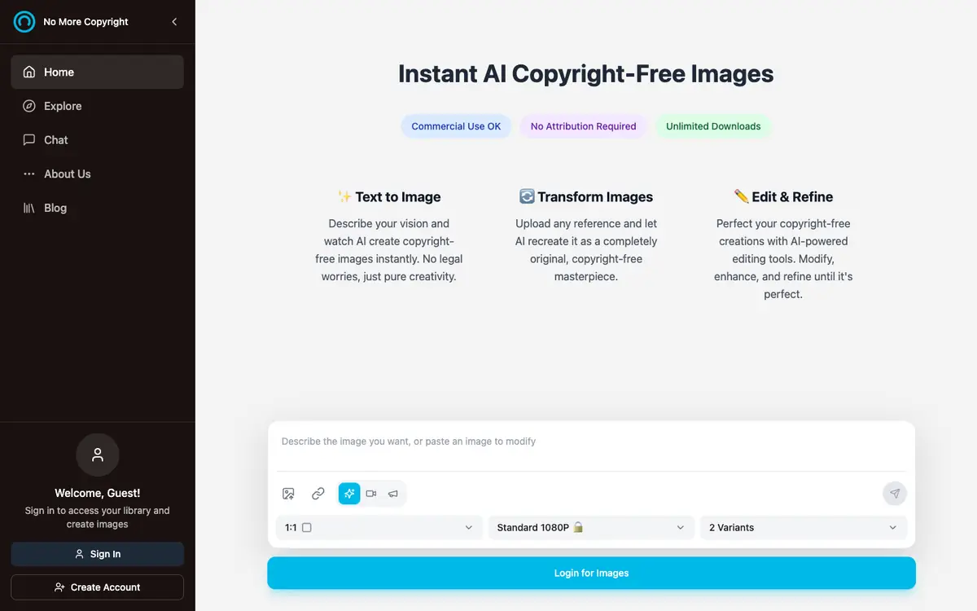Click the Commercial Use OK badge
The width and height of the screenshot is (977, 611).
(x=456, y=126)
